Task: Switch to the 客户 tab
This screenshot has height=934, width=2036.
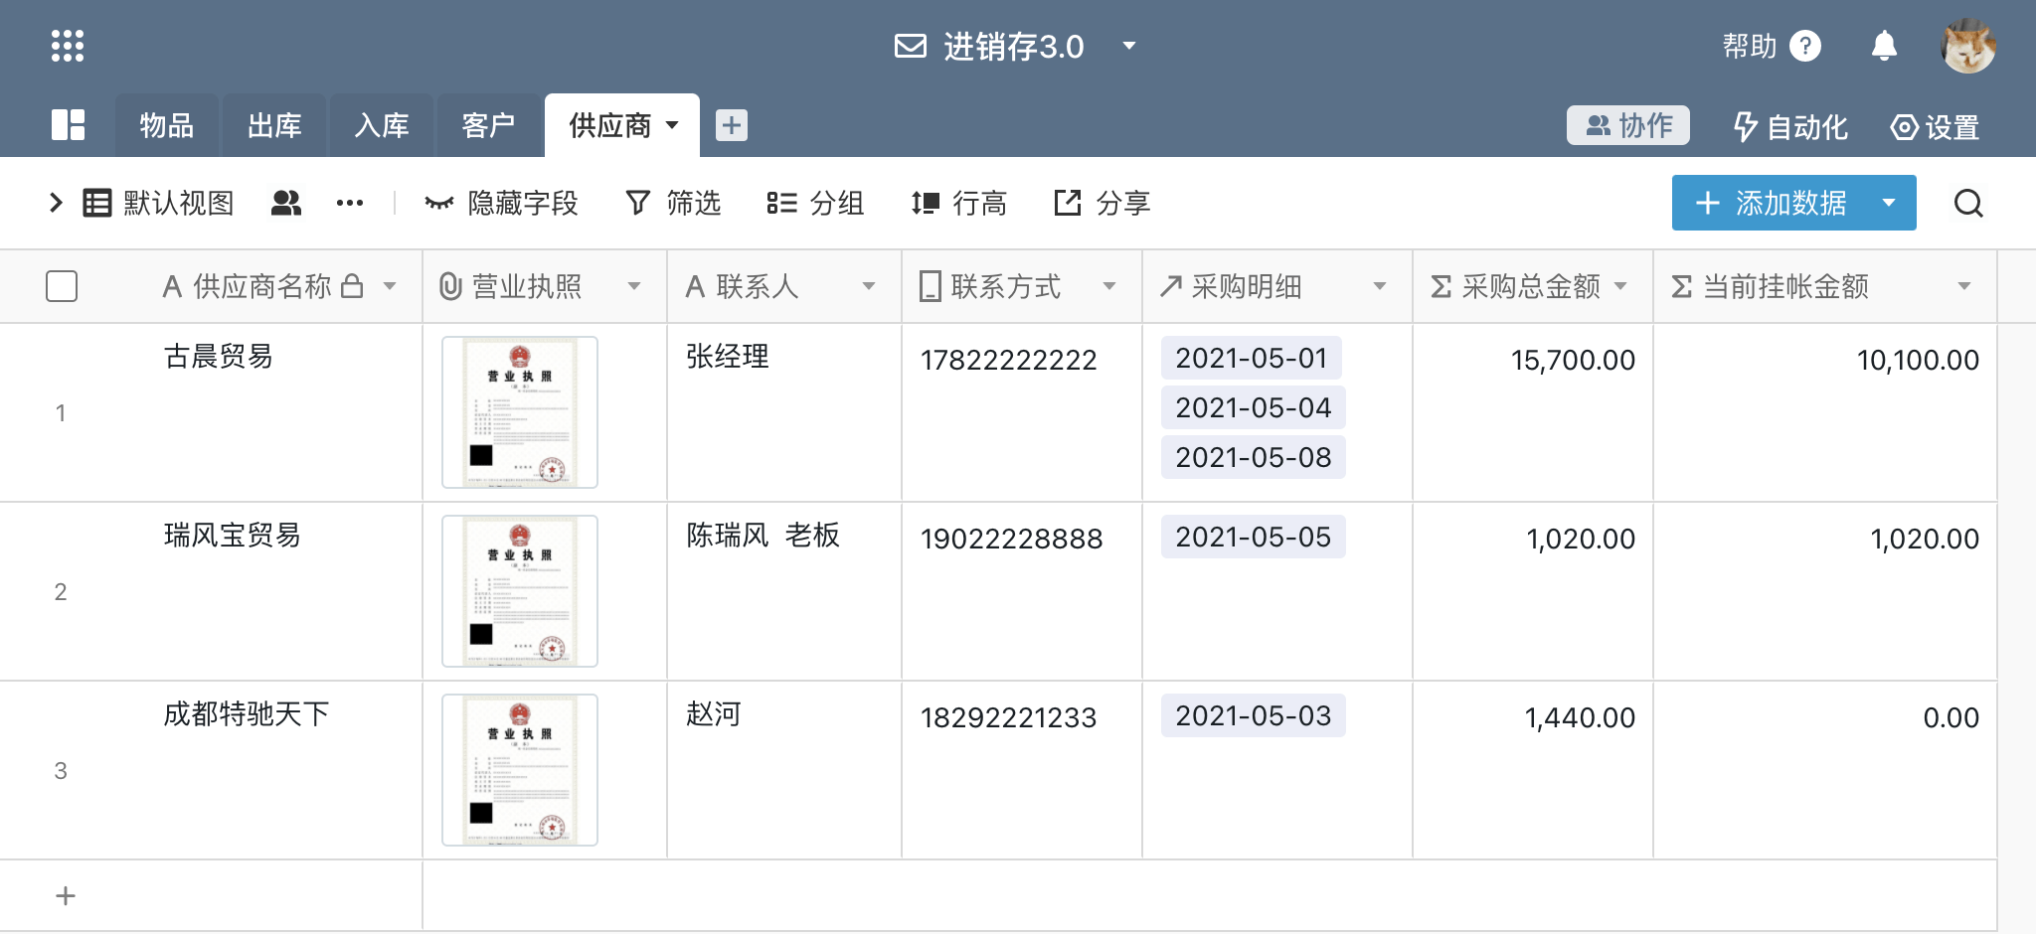Action: pyautogui.click(x=488, y=125)
